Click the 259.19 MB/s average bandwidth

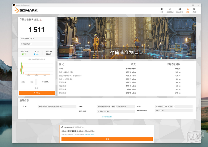pos(131,69)
